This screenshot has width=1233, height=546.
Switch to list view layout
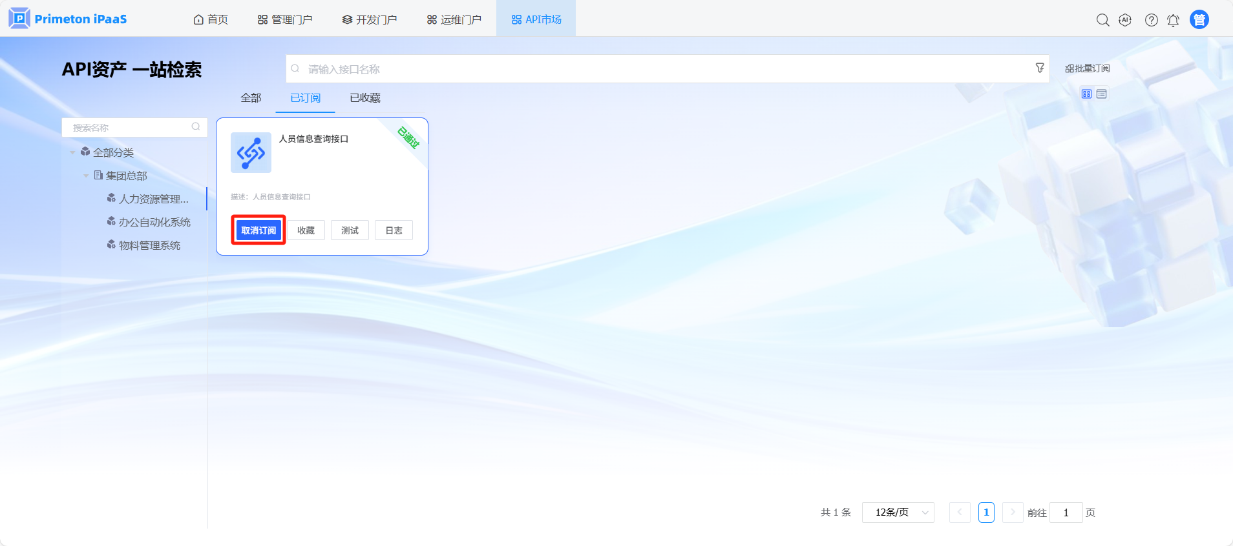(x=1102, y=94)
